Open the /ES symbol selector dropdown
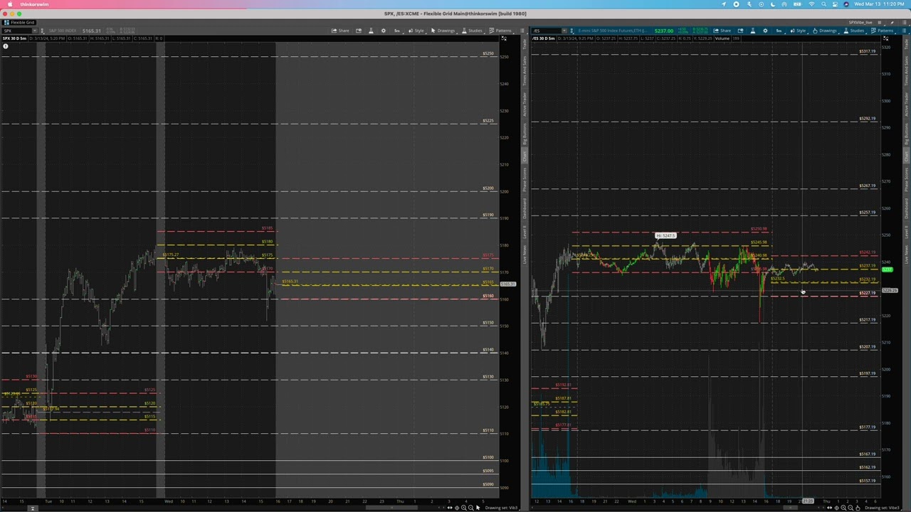This screenshot has width=911, height=512. (564, 31)
